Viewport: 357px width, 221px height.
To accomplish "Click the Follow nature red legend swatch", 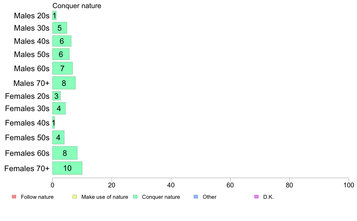I will pos(14,197).
